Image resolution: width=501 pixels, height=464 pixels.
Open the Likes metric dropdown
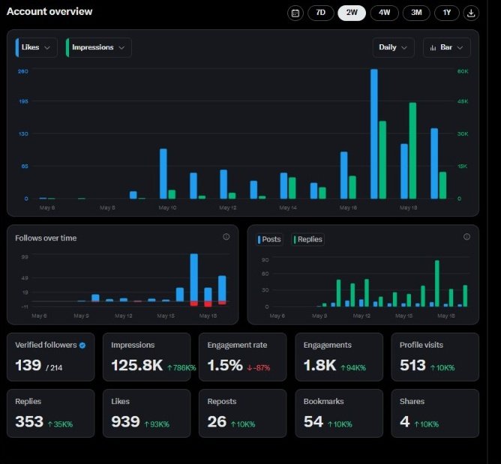(x=36, y=47)
